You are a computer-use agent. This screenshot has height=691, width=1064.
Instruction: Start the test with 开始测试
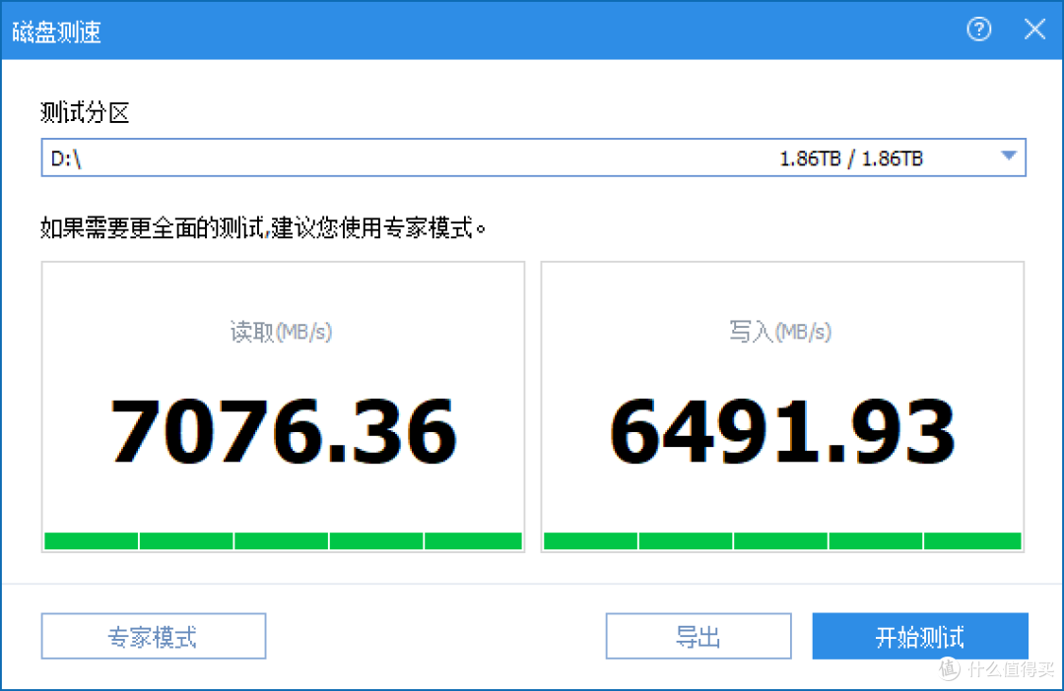[x=920, y=636]
